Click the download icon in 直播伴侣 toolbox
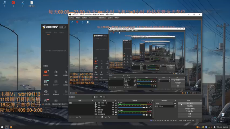 [56, 101]
